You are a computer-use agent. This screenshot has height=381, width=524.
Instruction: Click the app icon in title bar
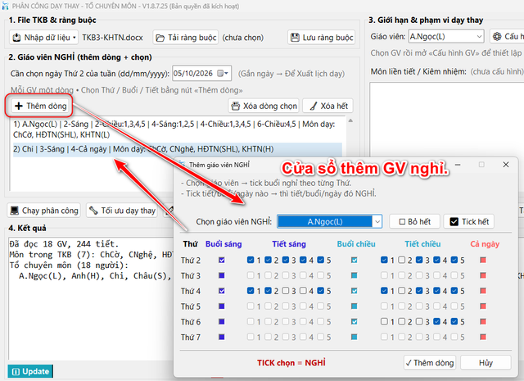point(5,6)
